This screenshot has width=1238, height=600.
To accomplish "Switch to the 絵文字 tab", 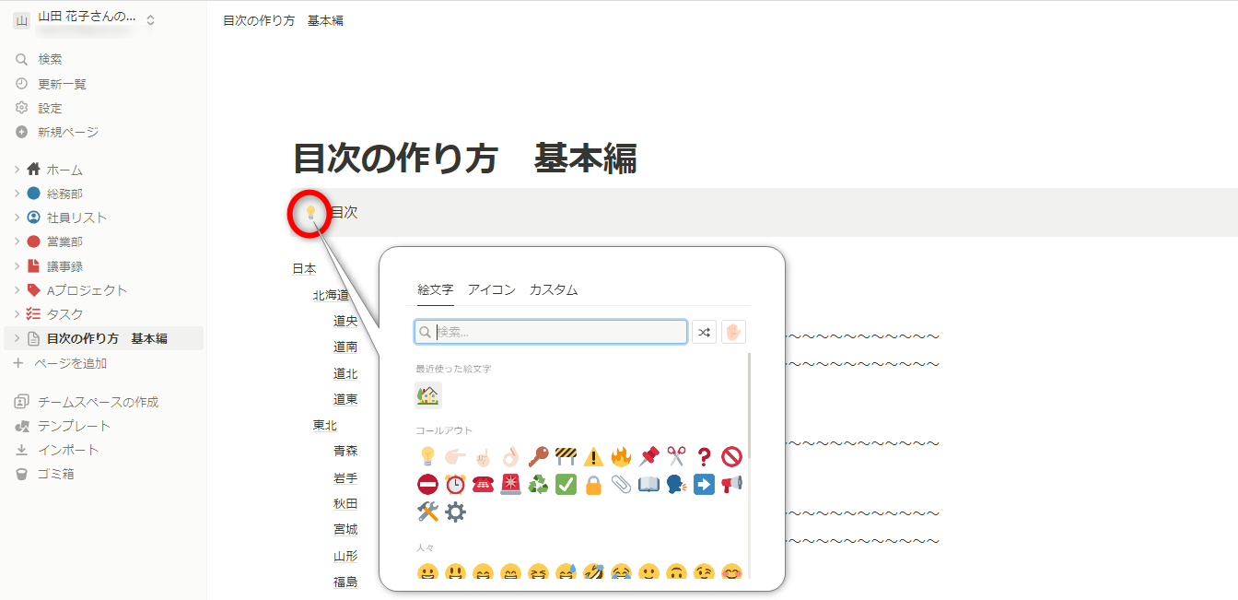I will [x=436, y=289].
